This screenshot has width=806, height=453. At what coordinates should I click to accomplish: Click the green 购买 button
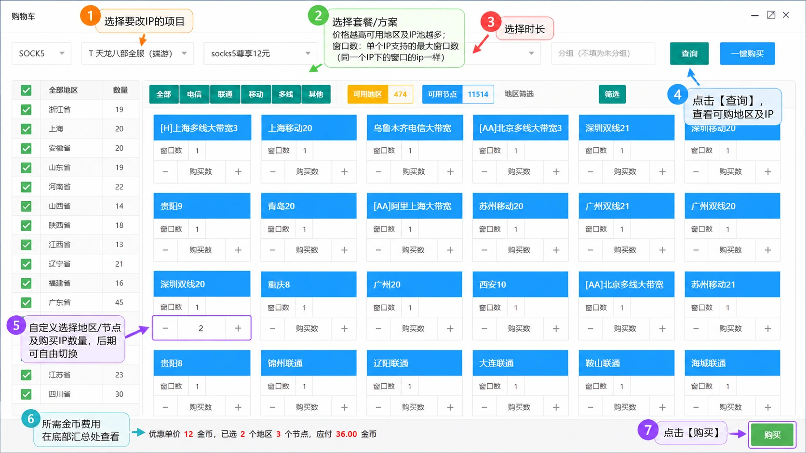pyautogui.click(x=772, y=435)
